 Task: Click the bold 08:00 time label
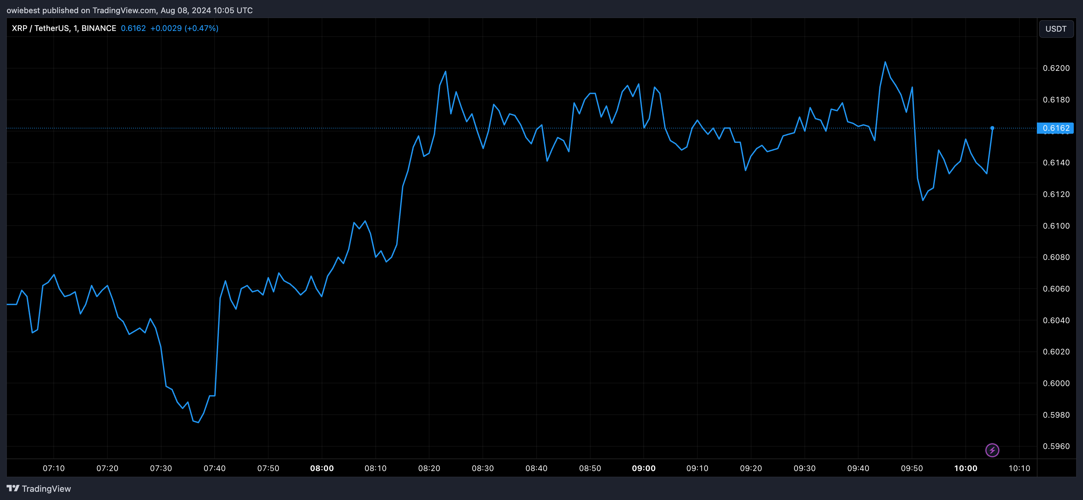[x=322, y=468]
